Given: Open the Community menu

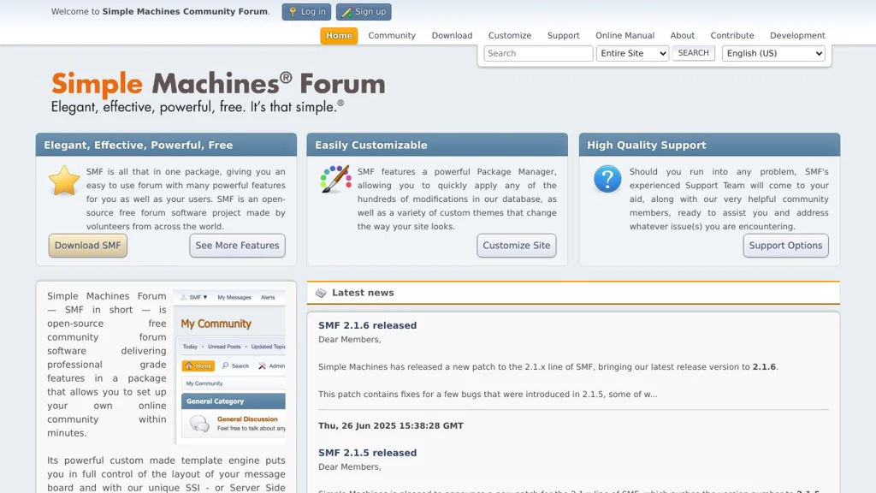Looking at the screenshot, I should click(392, 35).
